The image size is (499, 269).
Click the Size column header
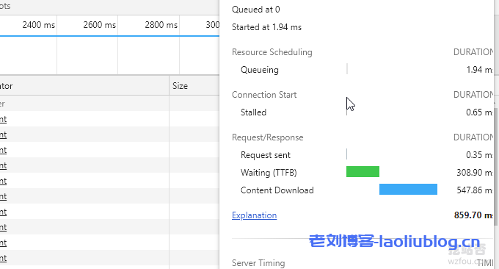coord(180,86)
